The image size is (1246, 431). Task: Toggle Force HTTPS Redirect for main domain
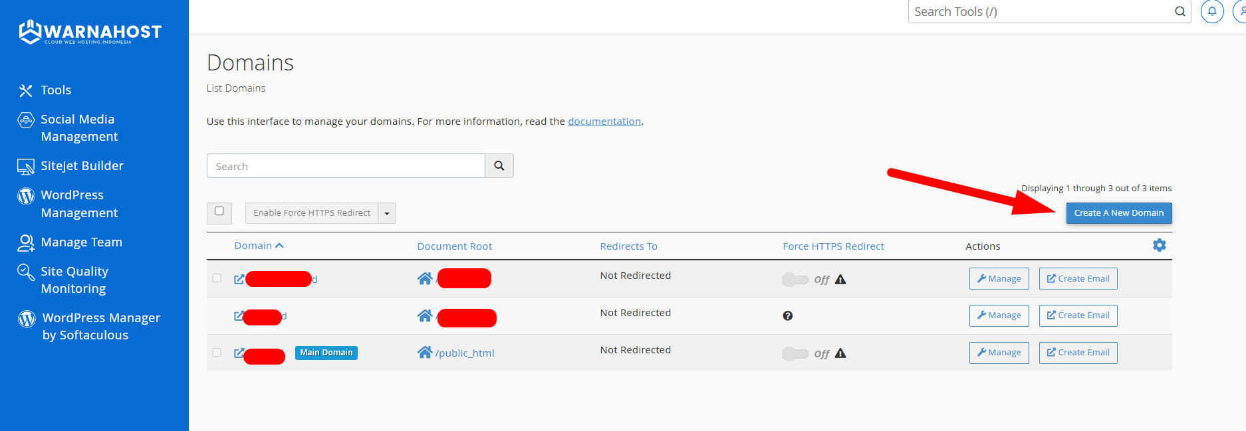tap(795, 354)
